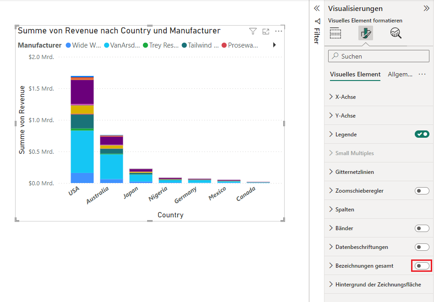Open the analytics magnifier icon
This screenshot has height=302, width=434.
click(x=396, y=33)
